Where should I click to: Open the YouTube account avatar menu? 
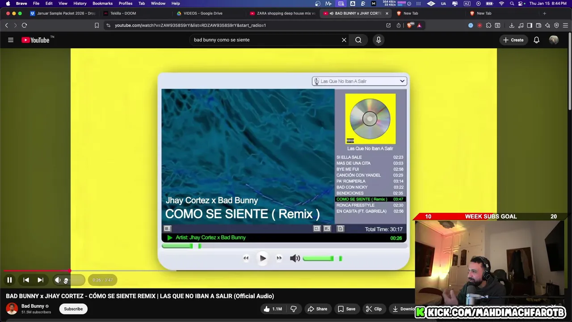554,40
